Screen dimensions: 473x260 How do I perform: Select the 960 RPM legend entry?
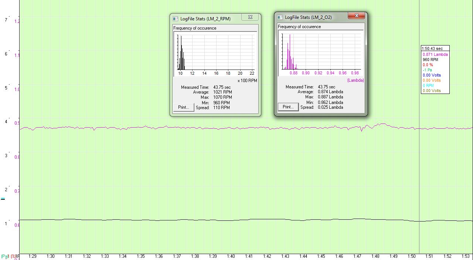tap(430, 60)
